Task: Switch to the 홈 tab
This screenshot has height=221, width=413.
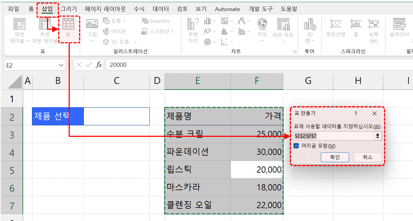Action: [x=31, y=9]
